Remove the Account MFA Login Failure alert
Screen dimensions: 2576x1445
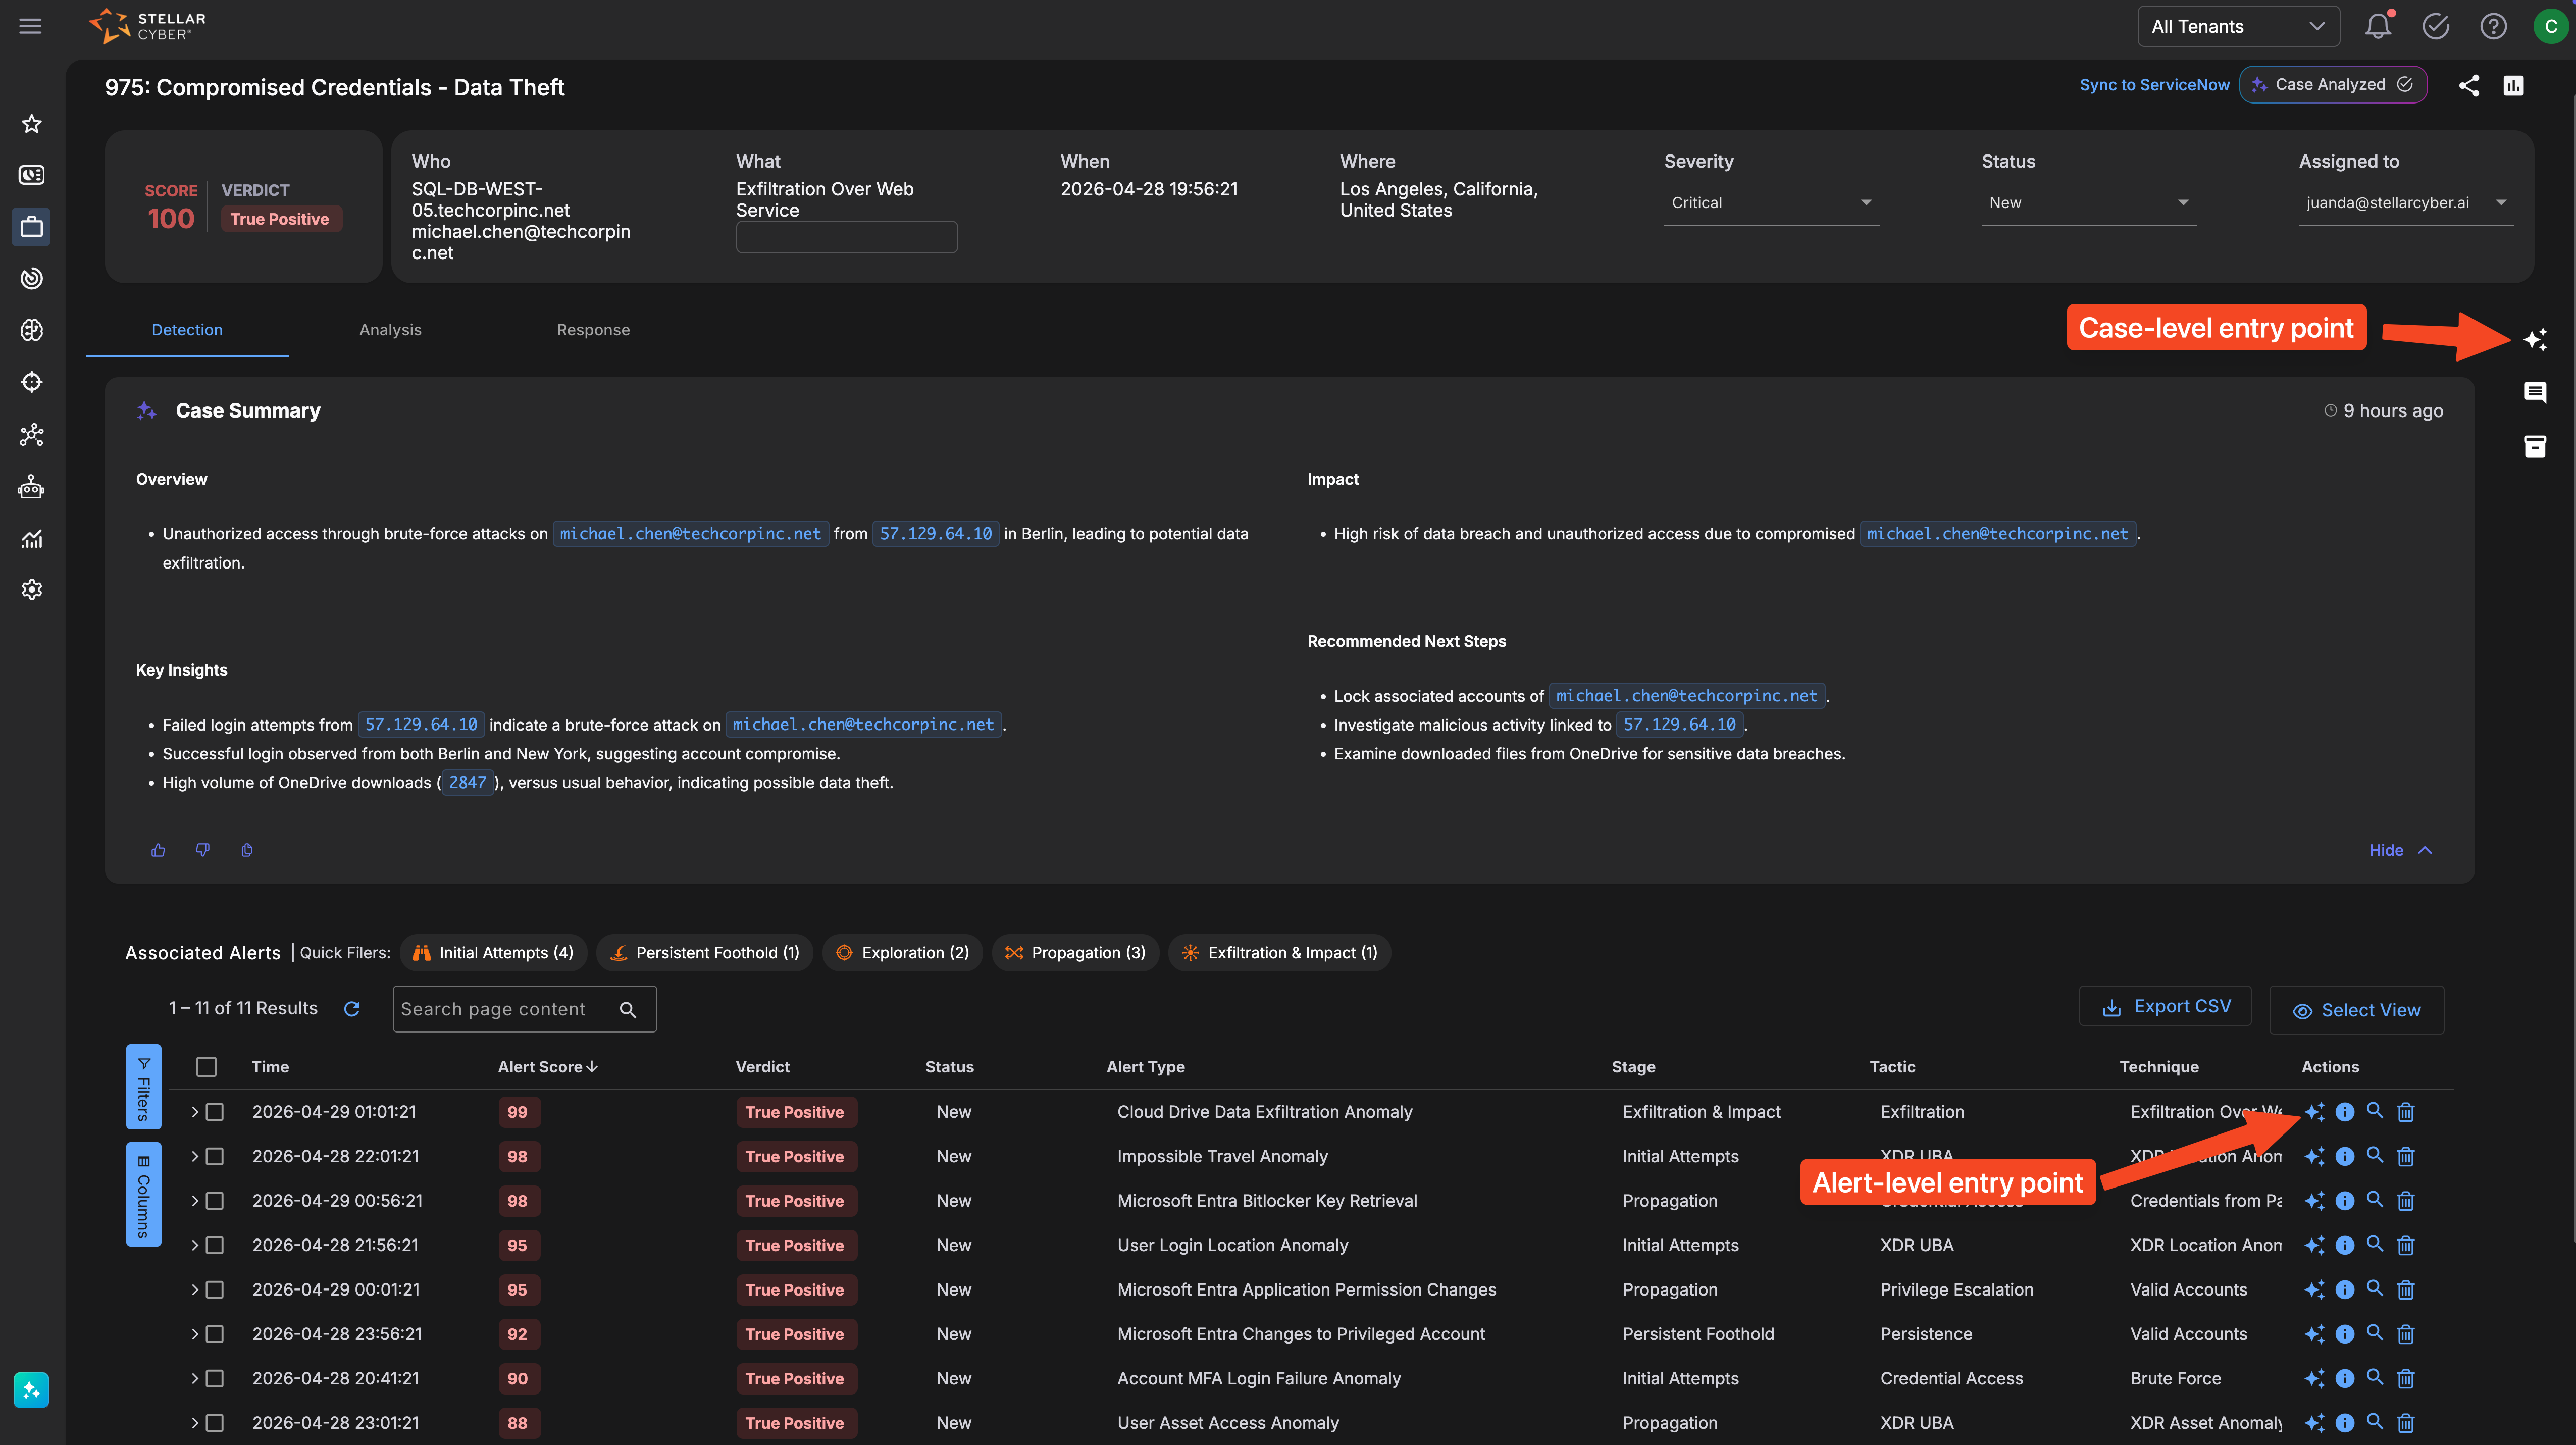[2406, 1378]
